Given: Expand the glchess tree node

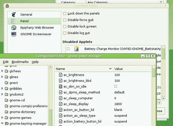Looking at the screenshot, I should click(x=2, y=71).
